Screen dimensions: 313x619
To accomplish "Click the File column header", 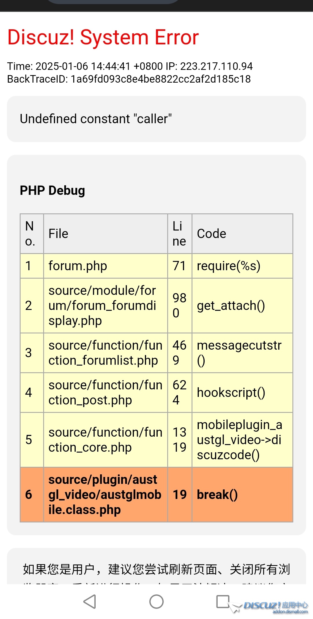I will [59, 234].
